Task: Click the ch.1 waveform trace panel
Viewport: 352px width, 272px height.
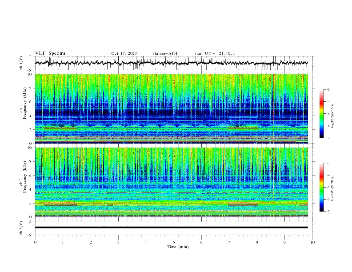Action: (x=175, y=63)
